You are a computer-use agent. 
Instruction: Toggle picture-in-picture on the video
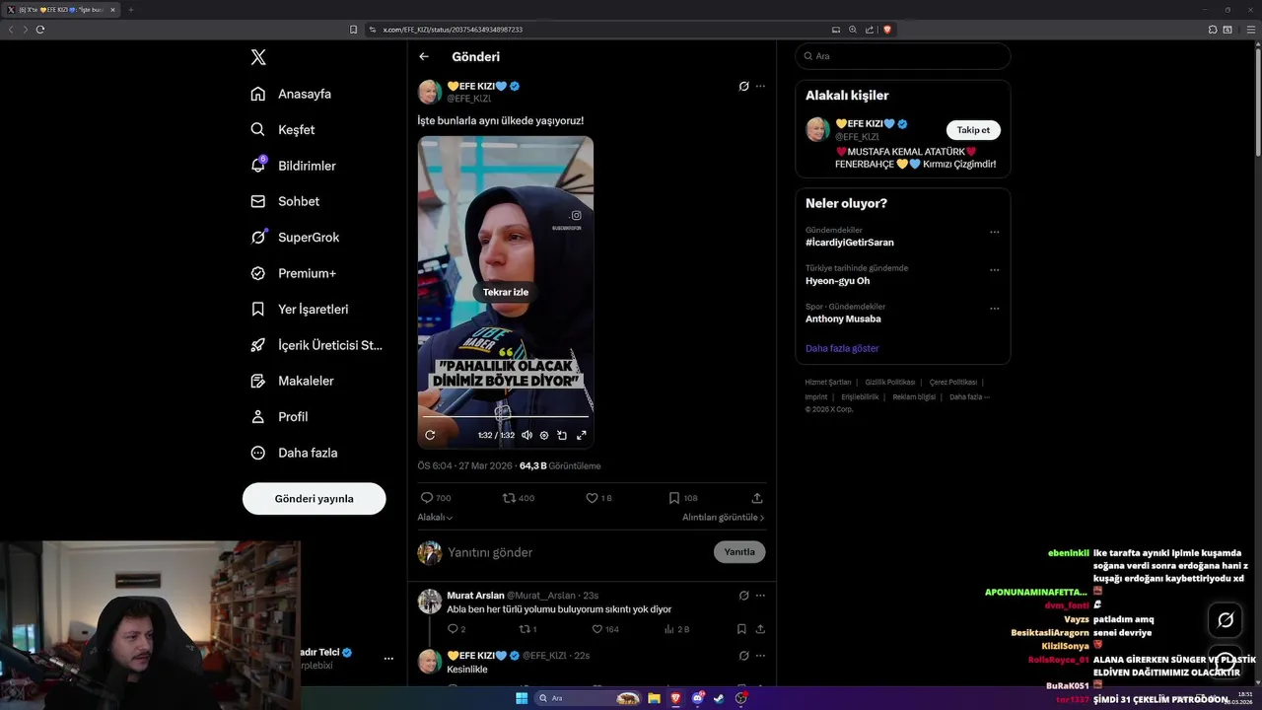(x=562, y=435)
